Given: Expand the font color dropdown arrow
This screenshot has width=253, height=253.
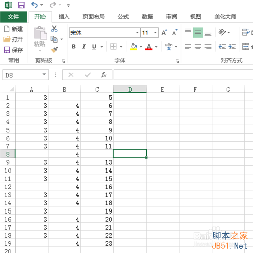Looking at the screenshot, I should tap(156, 47).
